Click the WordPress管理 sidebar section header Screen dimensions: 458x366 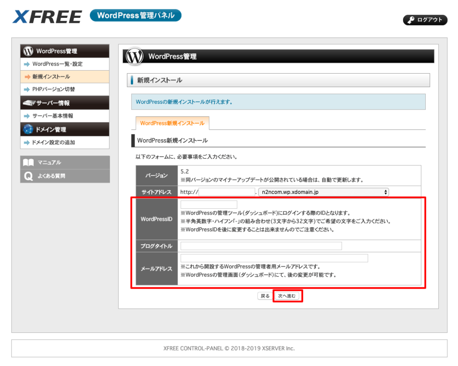click(x=65, y=51)
